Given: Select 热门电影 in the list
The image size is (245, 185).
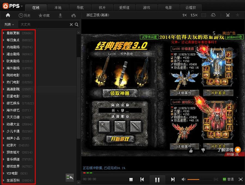Looking at the screenshot, I should coord(13,82).
